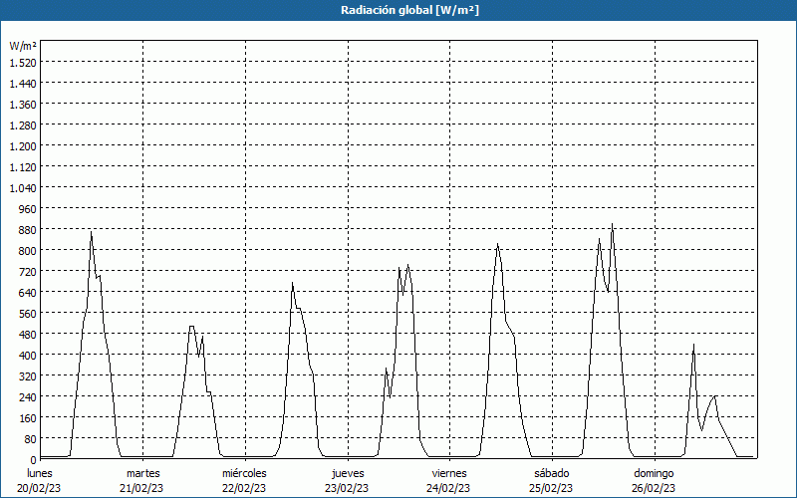Screen dimensions: 797x498
Task: Click the 'martes' day label
Action: coord(143,473)
